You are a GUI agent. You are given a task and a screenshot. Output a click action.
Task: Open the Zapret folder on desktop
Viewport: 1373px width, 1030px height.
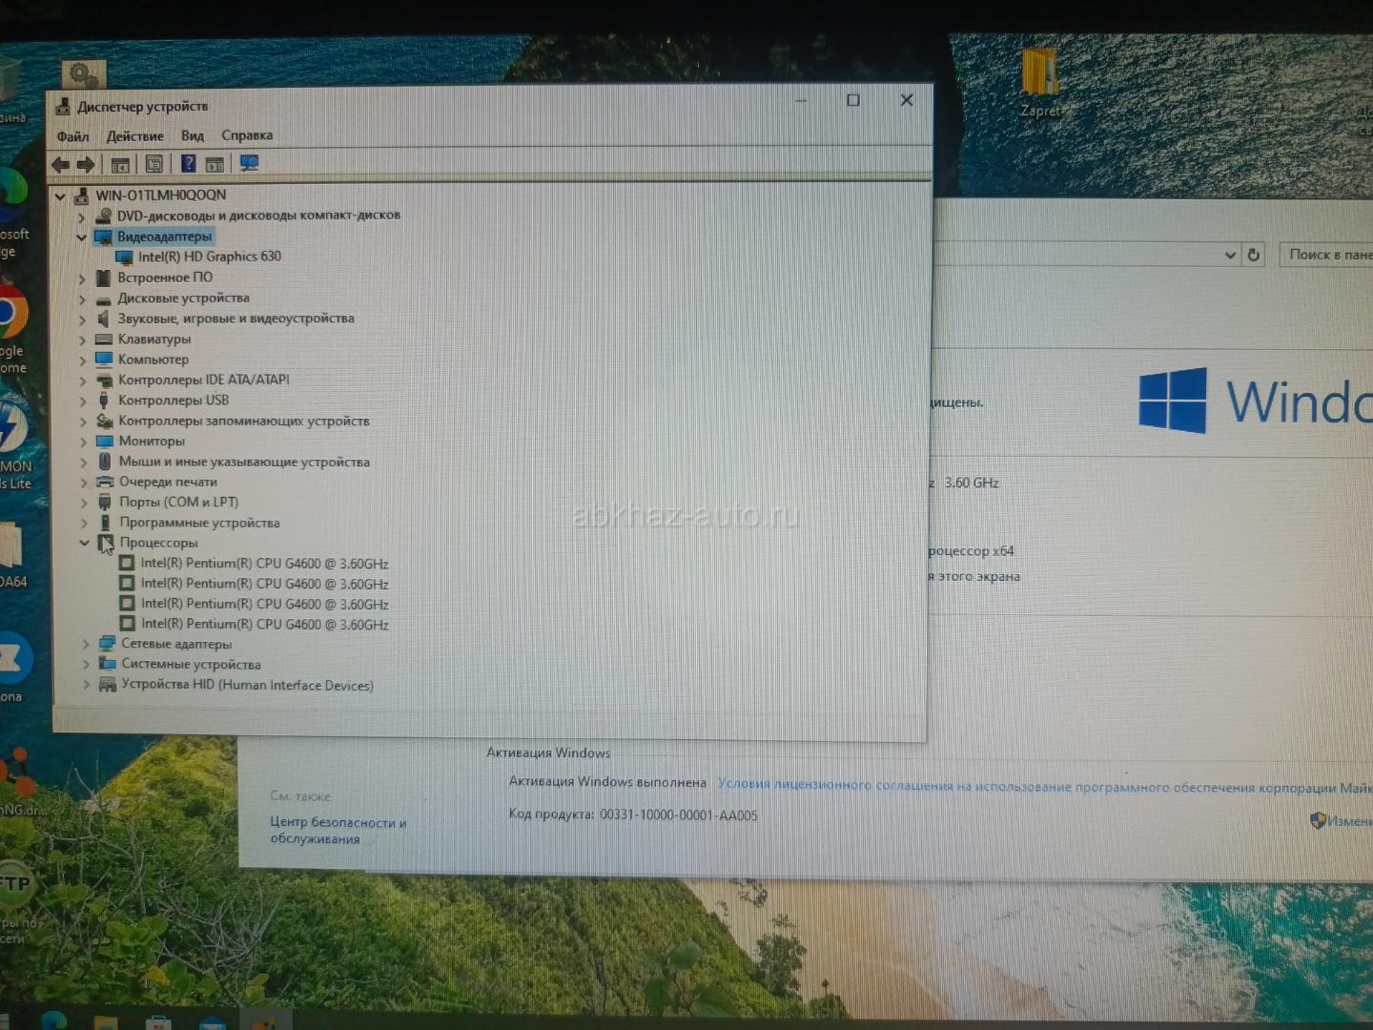click(x=1039, y=76)
